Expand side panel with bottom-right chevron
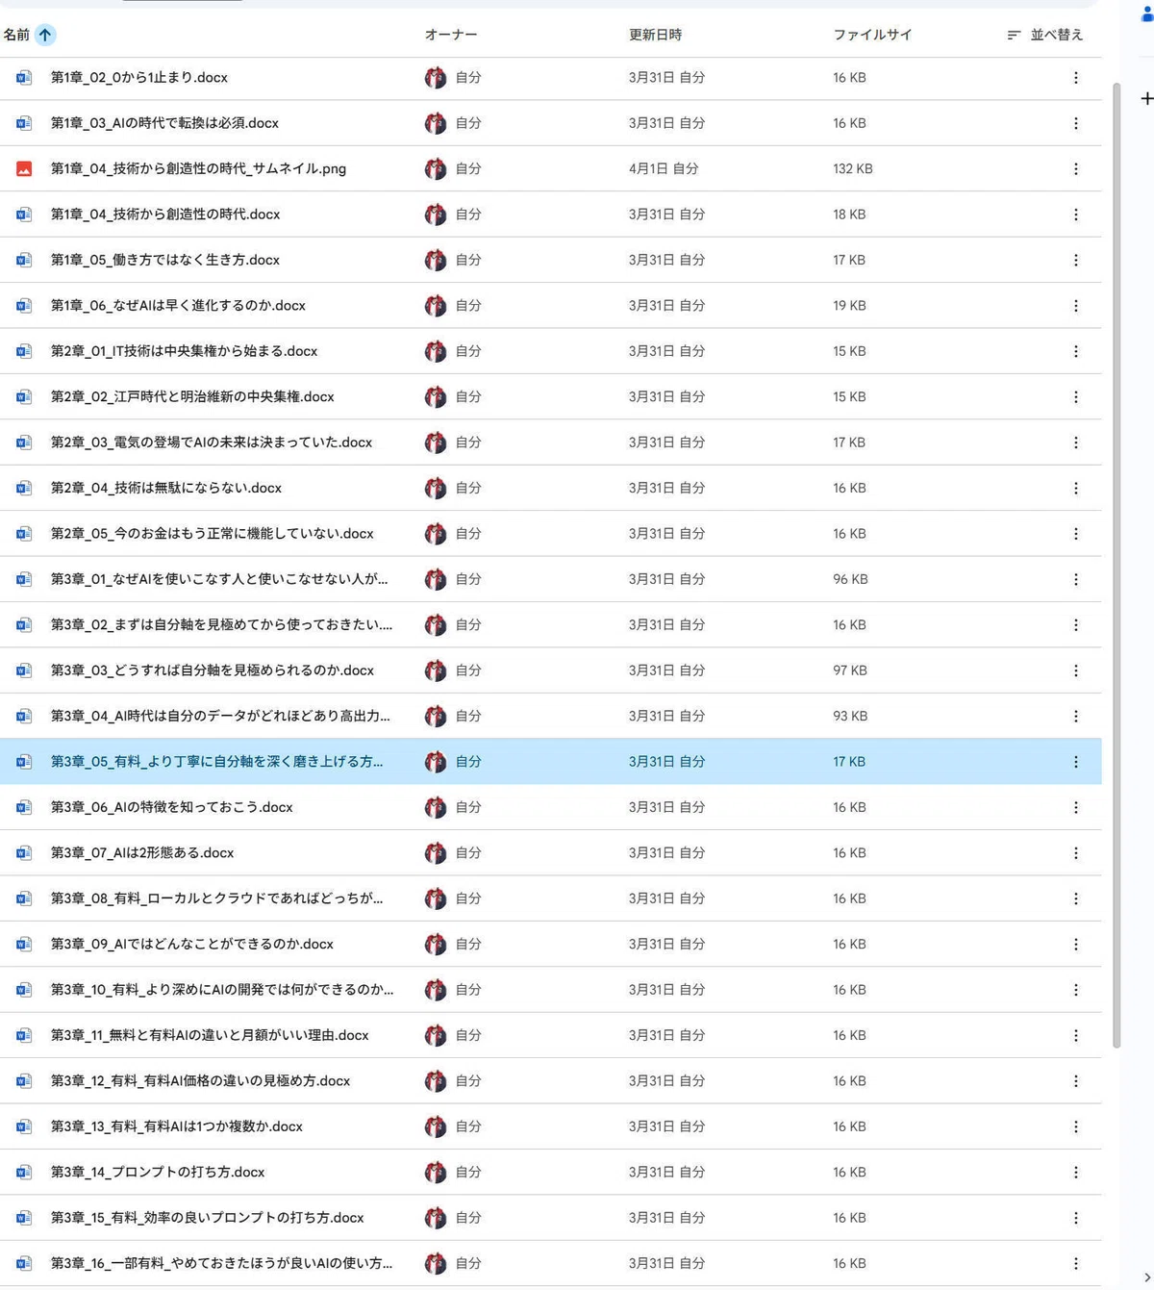The width and height of the screenshot is (1154, 1290). [1146, 1277]
